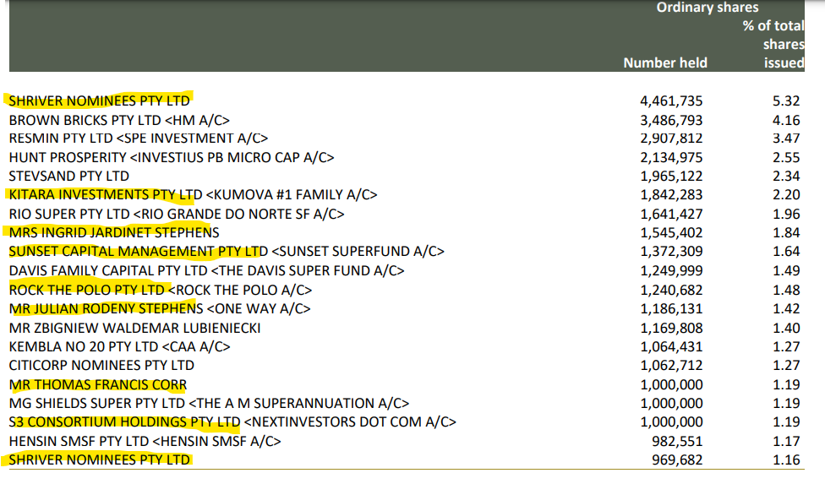Select the percentage 1.84

click(x=786, y=233)
